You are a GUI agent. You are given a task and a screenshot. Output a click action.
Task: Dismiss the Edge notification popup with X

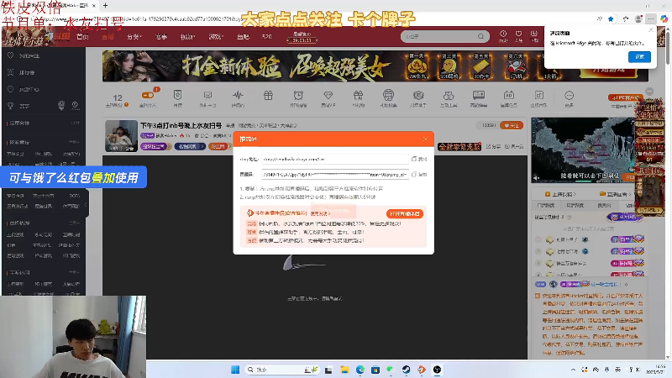(650, 30)
